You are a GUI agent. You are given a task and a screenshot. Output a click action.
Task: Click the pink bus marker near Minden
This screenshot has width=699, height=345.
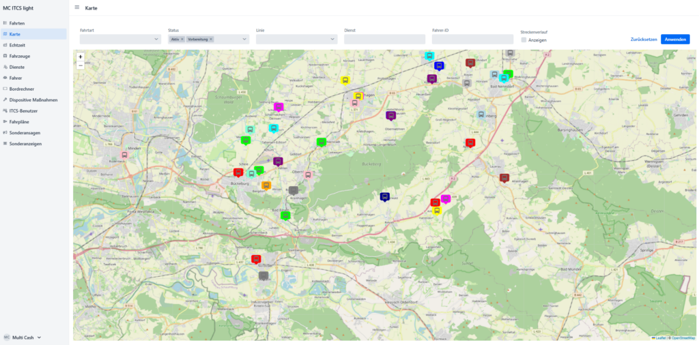124,154
